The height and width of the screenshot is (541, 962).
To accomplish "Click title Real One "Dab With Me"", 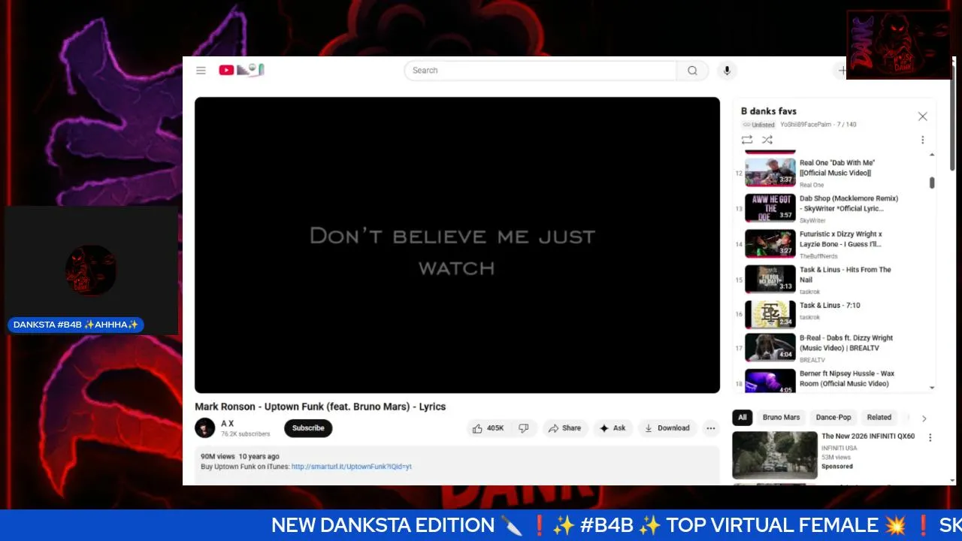I will 837,168.
